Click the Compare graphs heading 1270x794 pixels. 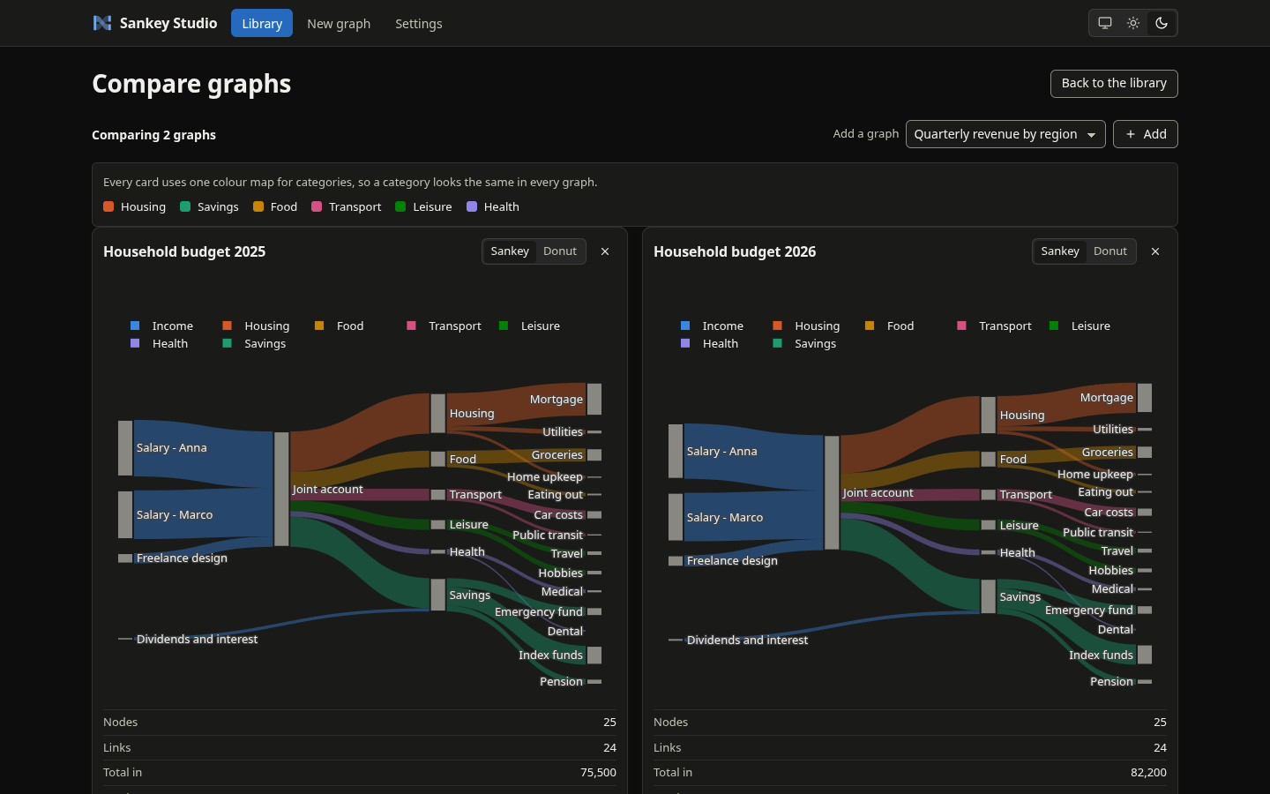point(191,84)
